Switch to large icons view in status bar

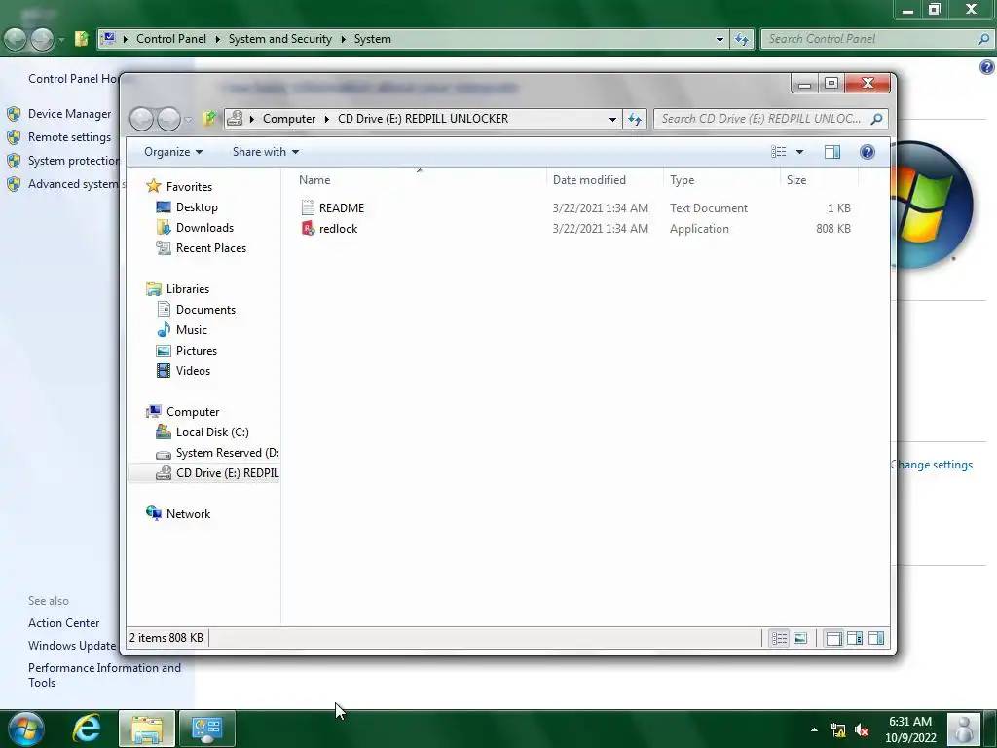(800, 638)
